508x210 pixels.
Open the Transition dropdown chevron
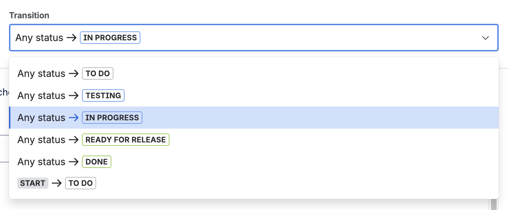click(x=485, y=38)
